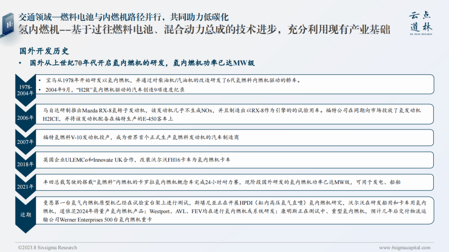Click the line starting H2ICE, 并将该发动机配备
The height and width of the screenshot is (252, 449).
pos(108,119)
